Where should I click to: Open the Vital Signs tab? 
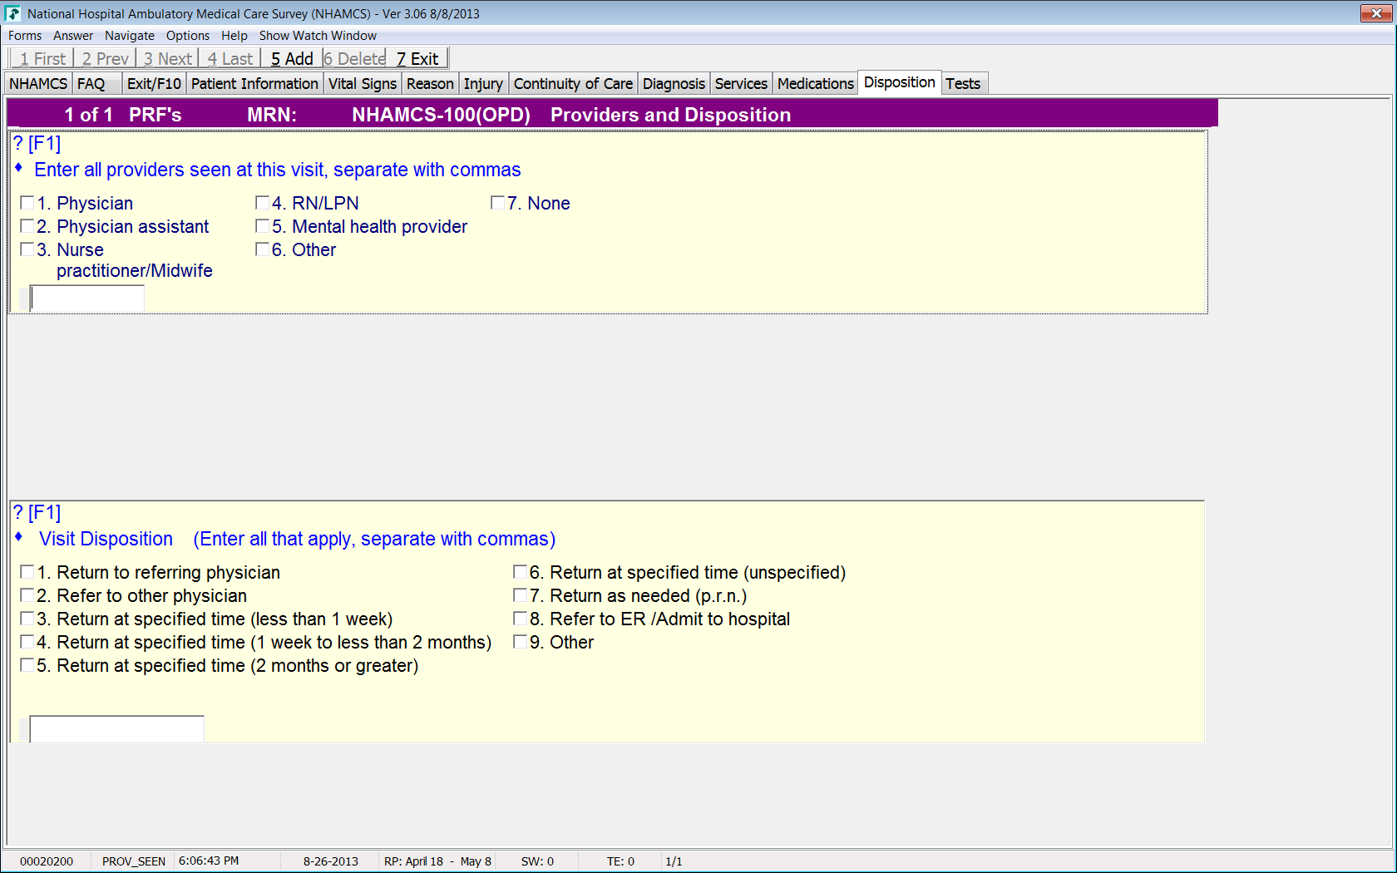tap(363, 84)
